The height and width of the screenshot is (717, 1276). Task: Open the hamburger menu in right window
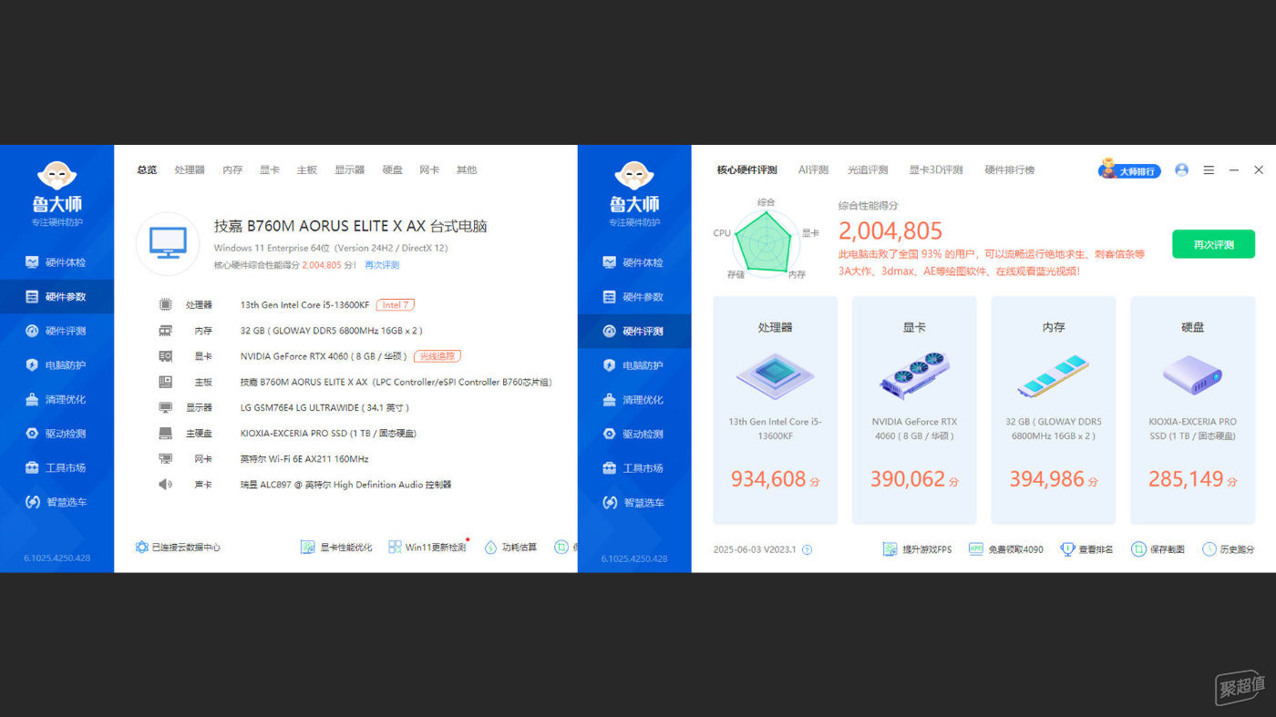pyautogui.click(x=1209, y=169)
